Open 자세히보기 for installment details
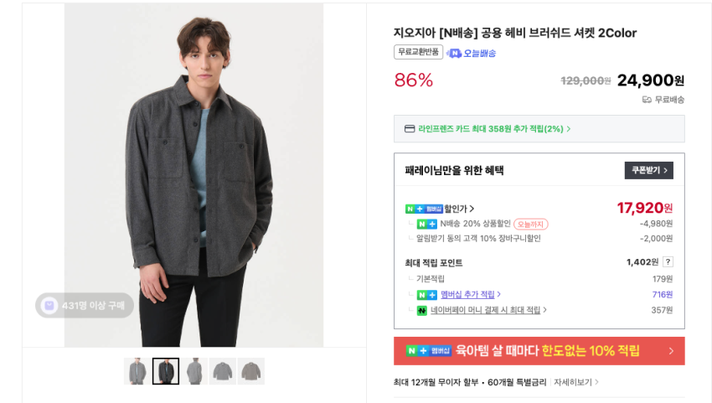Image resolution: width=712 pixels, height=403 pixels. point(575,382)
